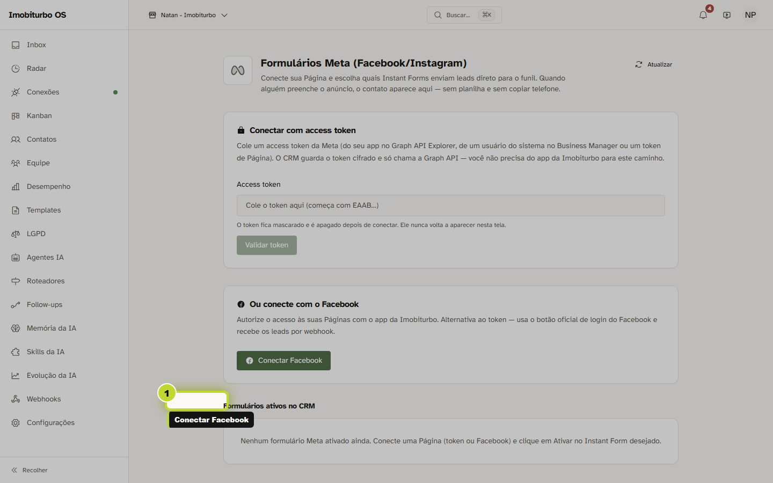Go to Inbox menu item

pyautogui.click(x=37, y=45)
